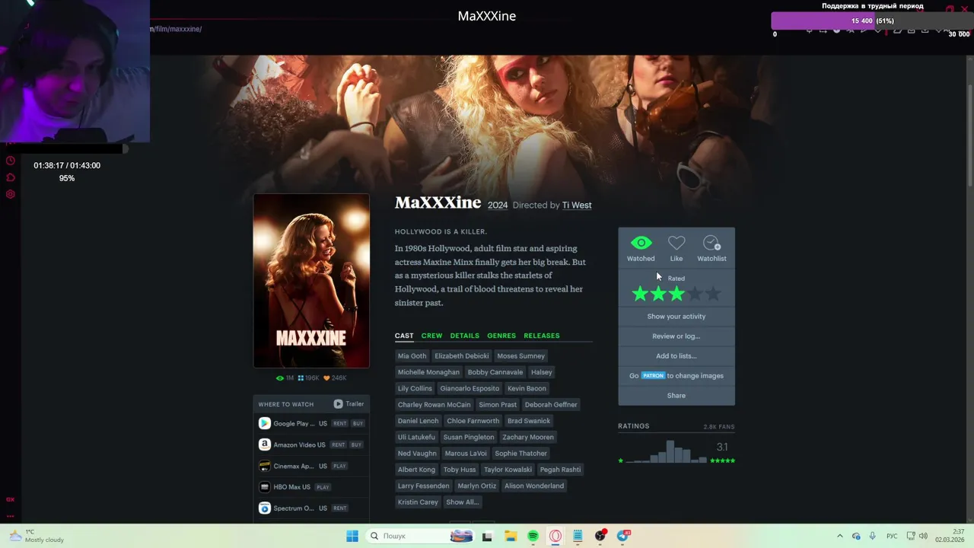This screenshot has height=548, width=974.
Task: Toggle the Like heart icon
Action: pos(676,244)
